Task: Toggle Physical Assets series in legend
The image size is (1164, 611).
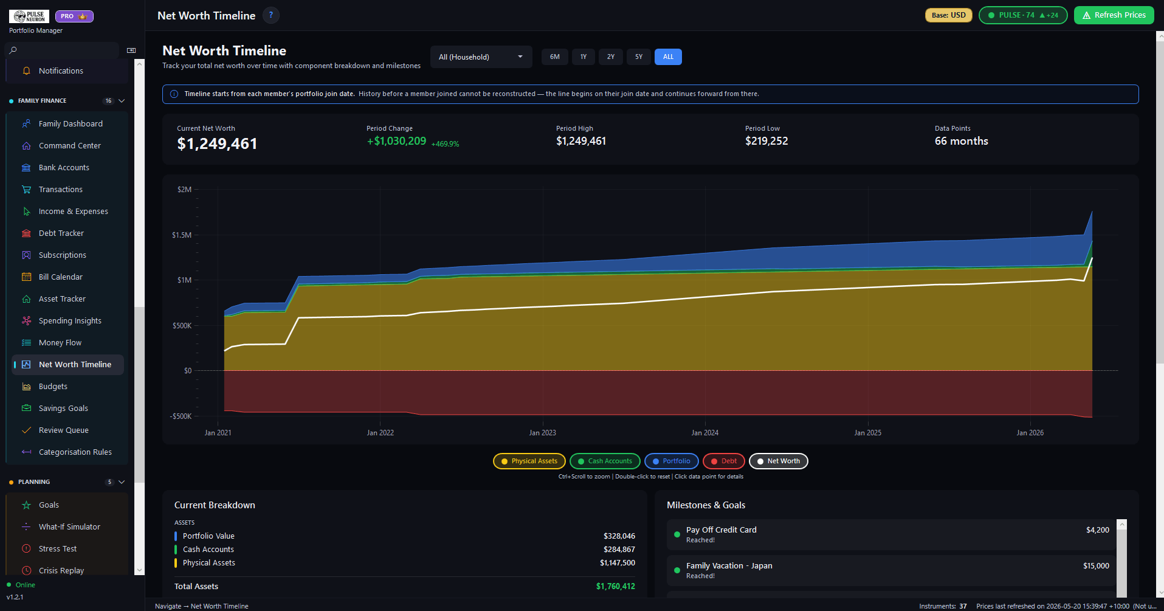Action: (x=529, y=461)
